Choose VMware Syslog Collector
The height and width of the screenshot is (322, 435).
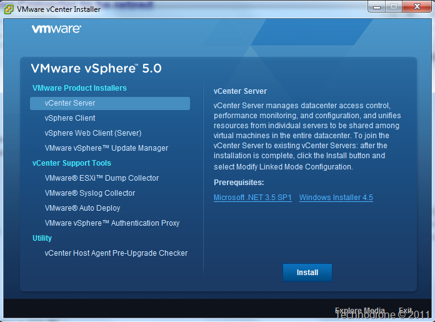click(90, 193)
